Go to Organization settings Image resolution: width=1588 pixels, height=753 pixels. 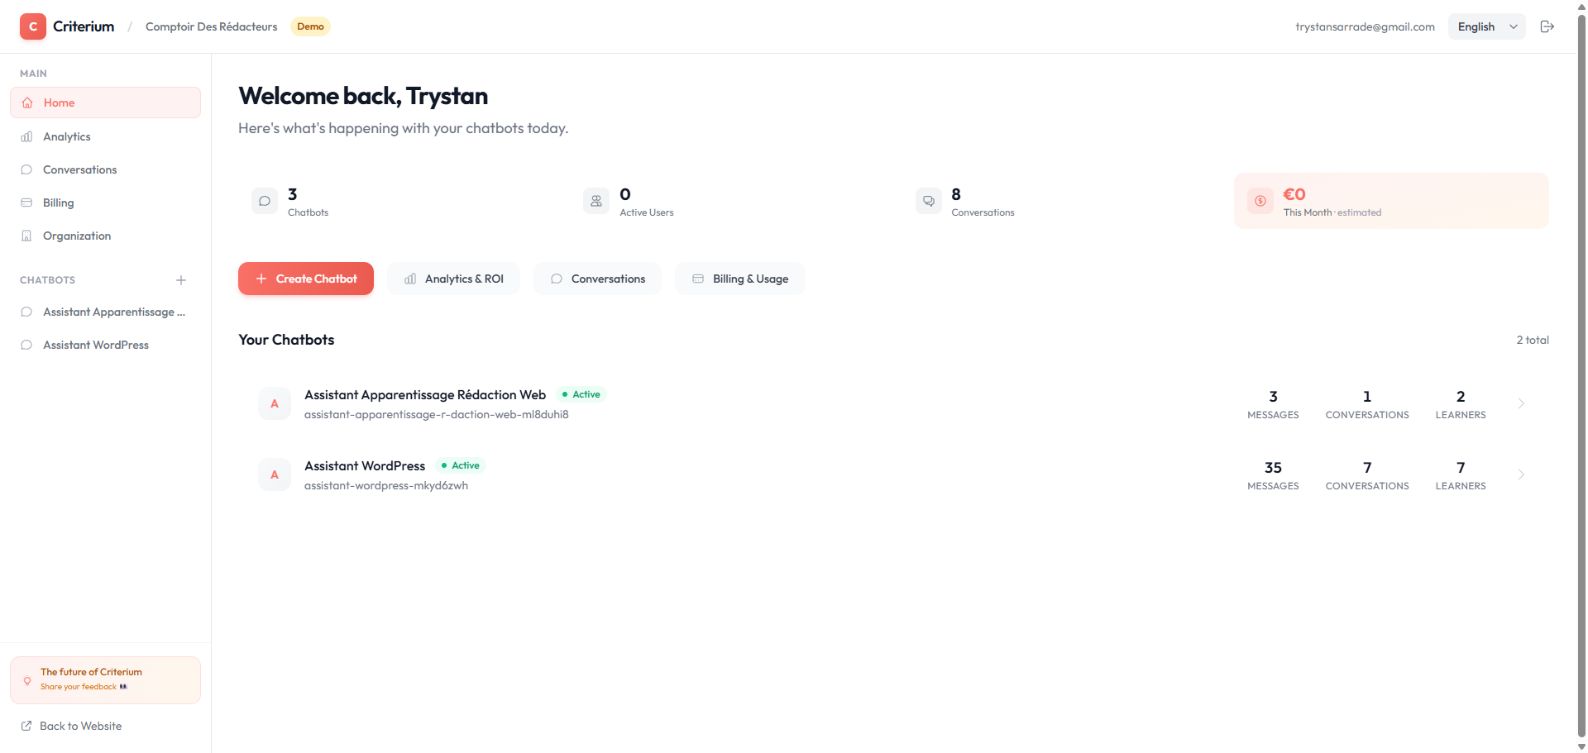tap(76, 235)
